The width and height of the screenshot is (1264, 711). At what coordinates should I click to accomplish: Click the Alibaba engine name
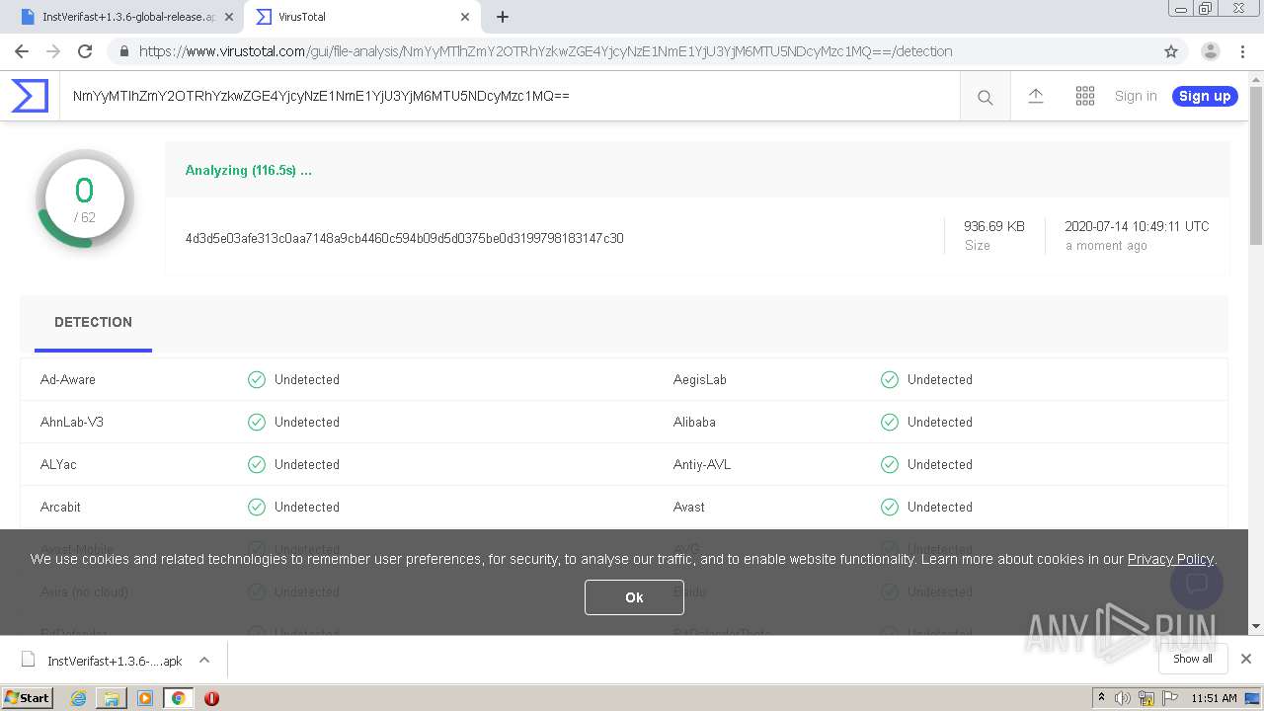[x=694, y=422]
